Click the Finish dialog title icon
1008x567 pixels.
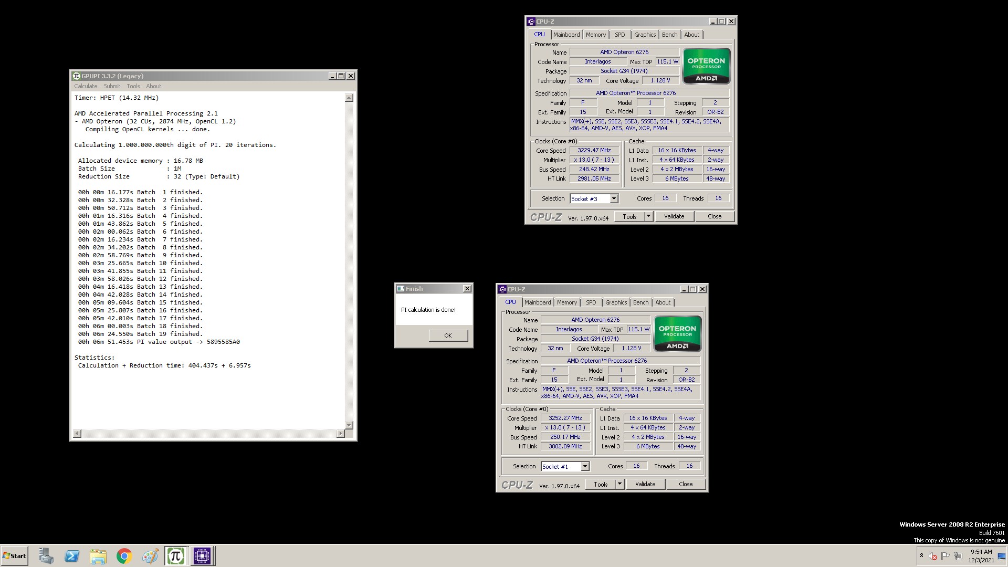(401, 289)
